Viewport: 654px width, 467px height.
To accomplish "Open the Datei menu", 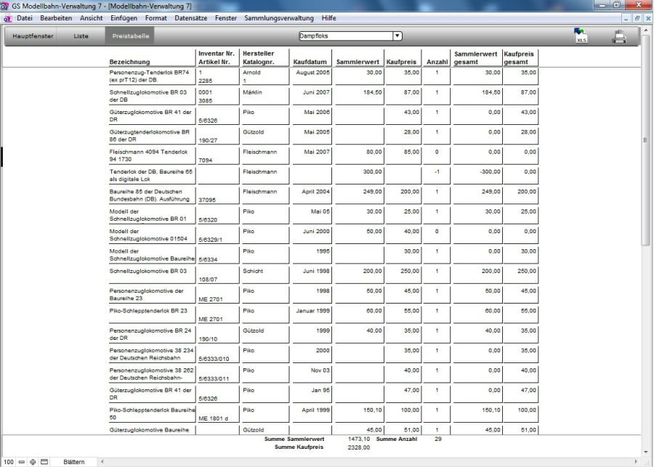I will [x=25, y=18].
